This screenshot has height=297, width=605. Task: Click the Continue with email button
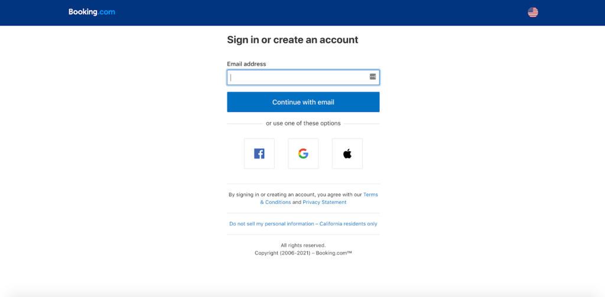pos(303,102)
